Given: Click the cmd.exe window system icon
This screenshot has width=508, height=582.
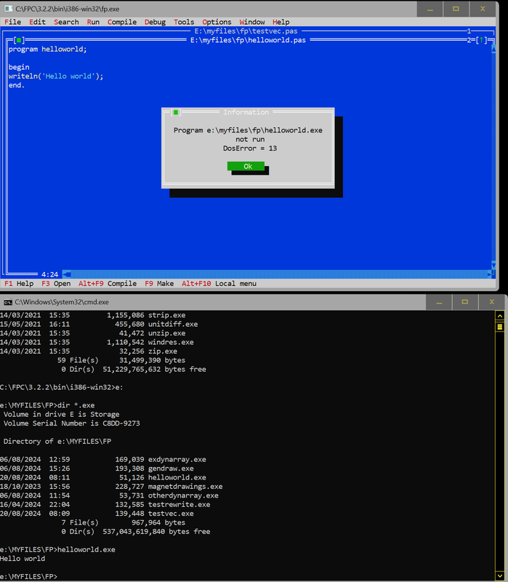Looking at the screenshot, I should pos(8,302).
